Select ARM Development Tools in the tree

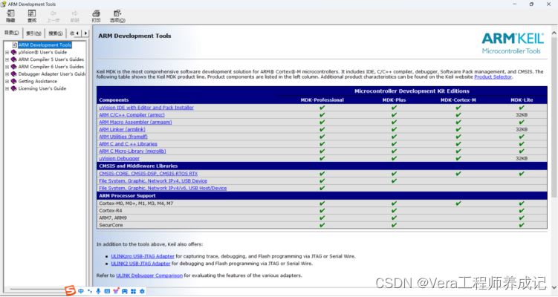45,45
